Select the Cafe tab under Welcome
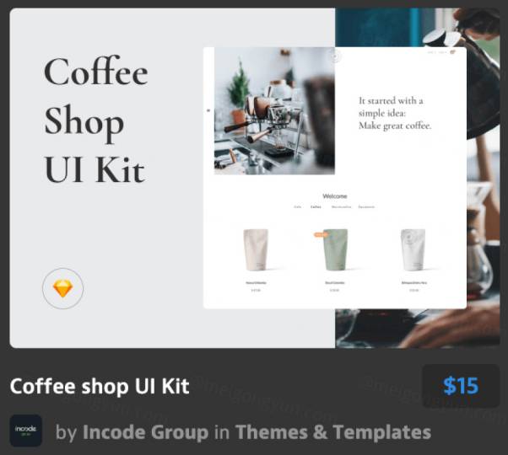 tap(297, 206)
